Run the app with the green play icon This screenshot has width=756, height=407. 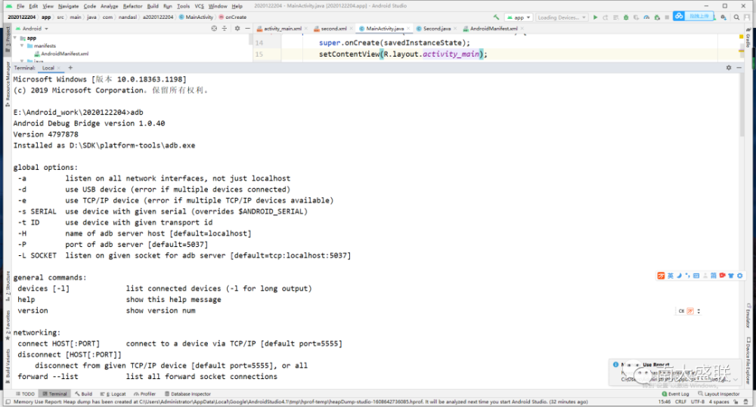pyautogui.click(x=596, y=17)
